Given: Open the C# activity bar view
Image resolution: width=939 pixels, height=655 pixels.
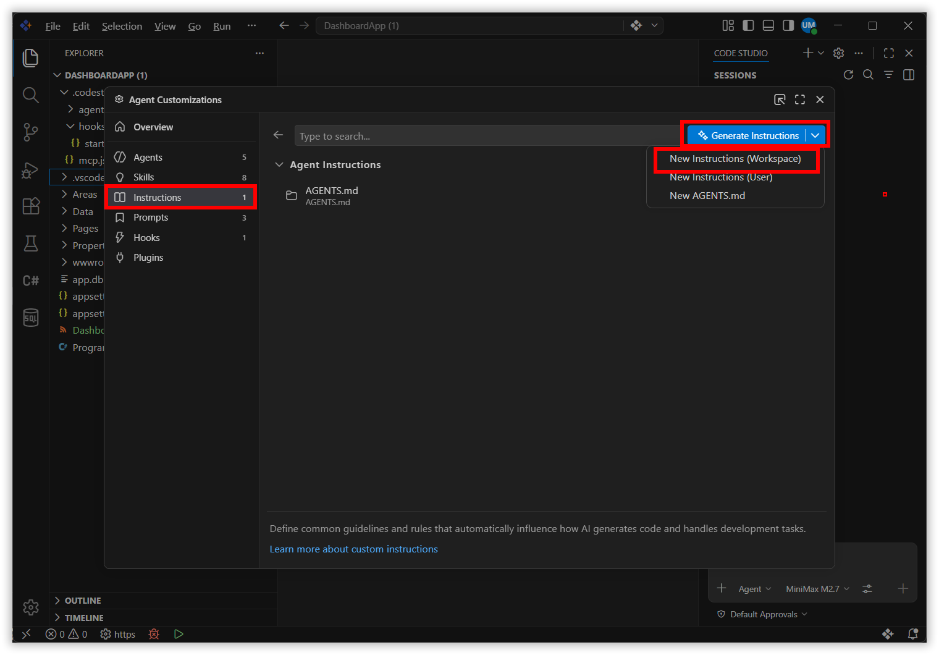Looking at the screenshot, I should [30, 281].
